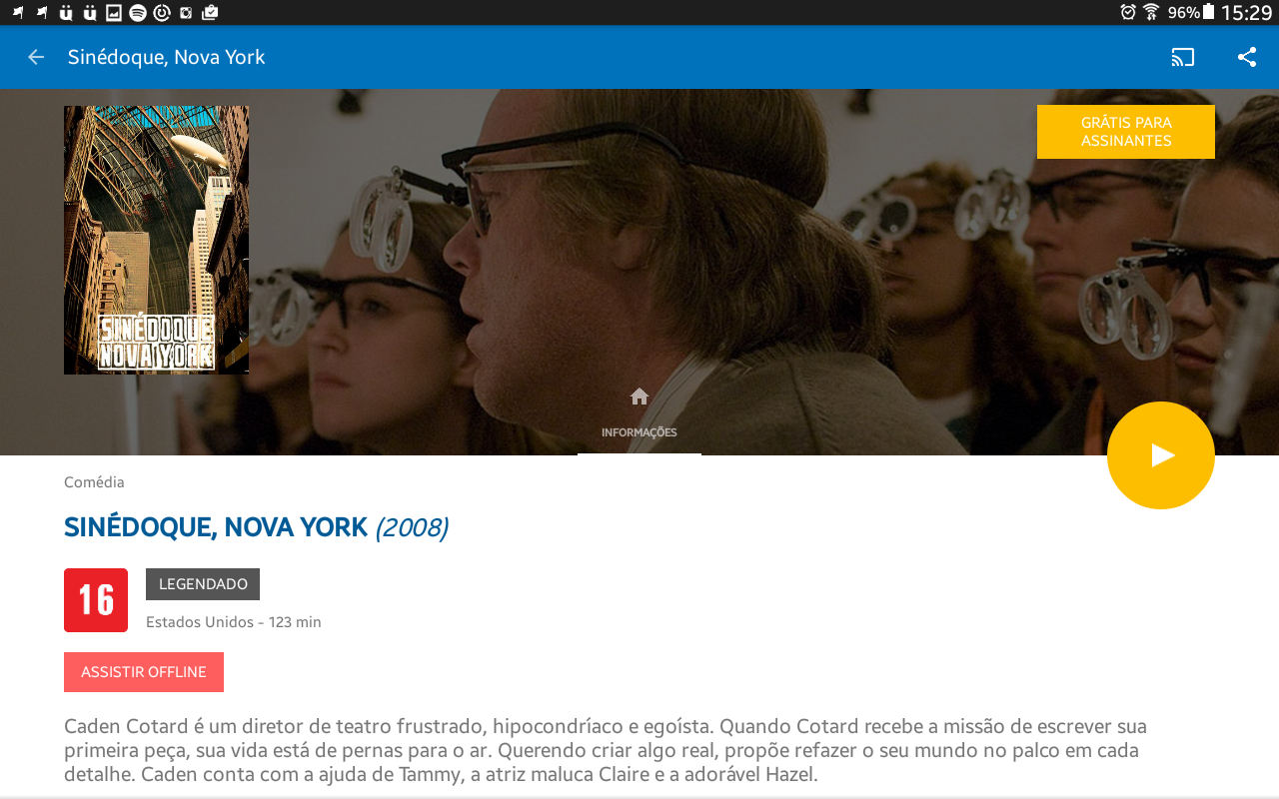The height and width of the screenshot is (799, 1279).
Task: Select the Informações tab
Action: coord(639,432)
